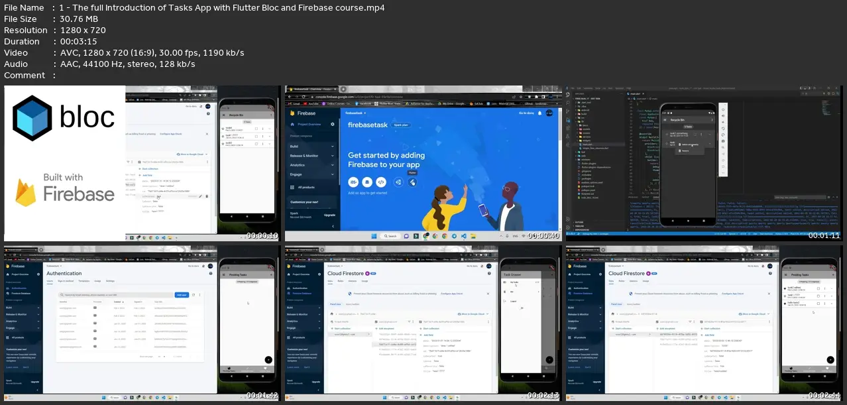Open Settings tab in 00:01:42 Authentication
This screenshot has width=847, height=405.
coord(110,280)
